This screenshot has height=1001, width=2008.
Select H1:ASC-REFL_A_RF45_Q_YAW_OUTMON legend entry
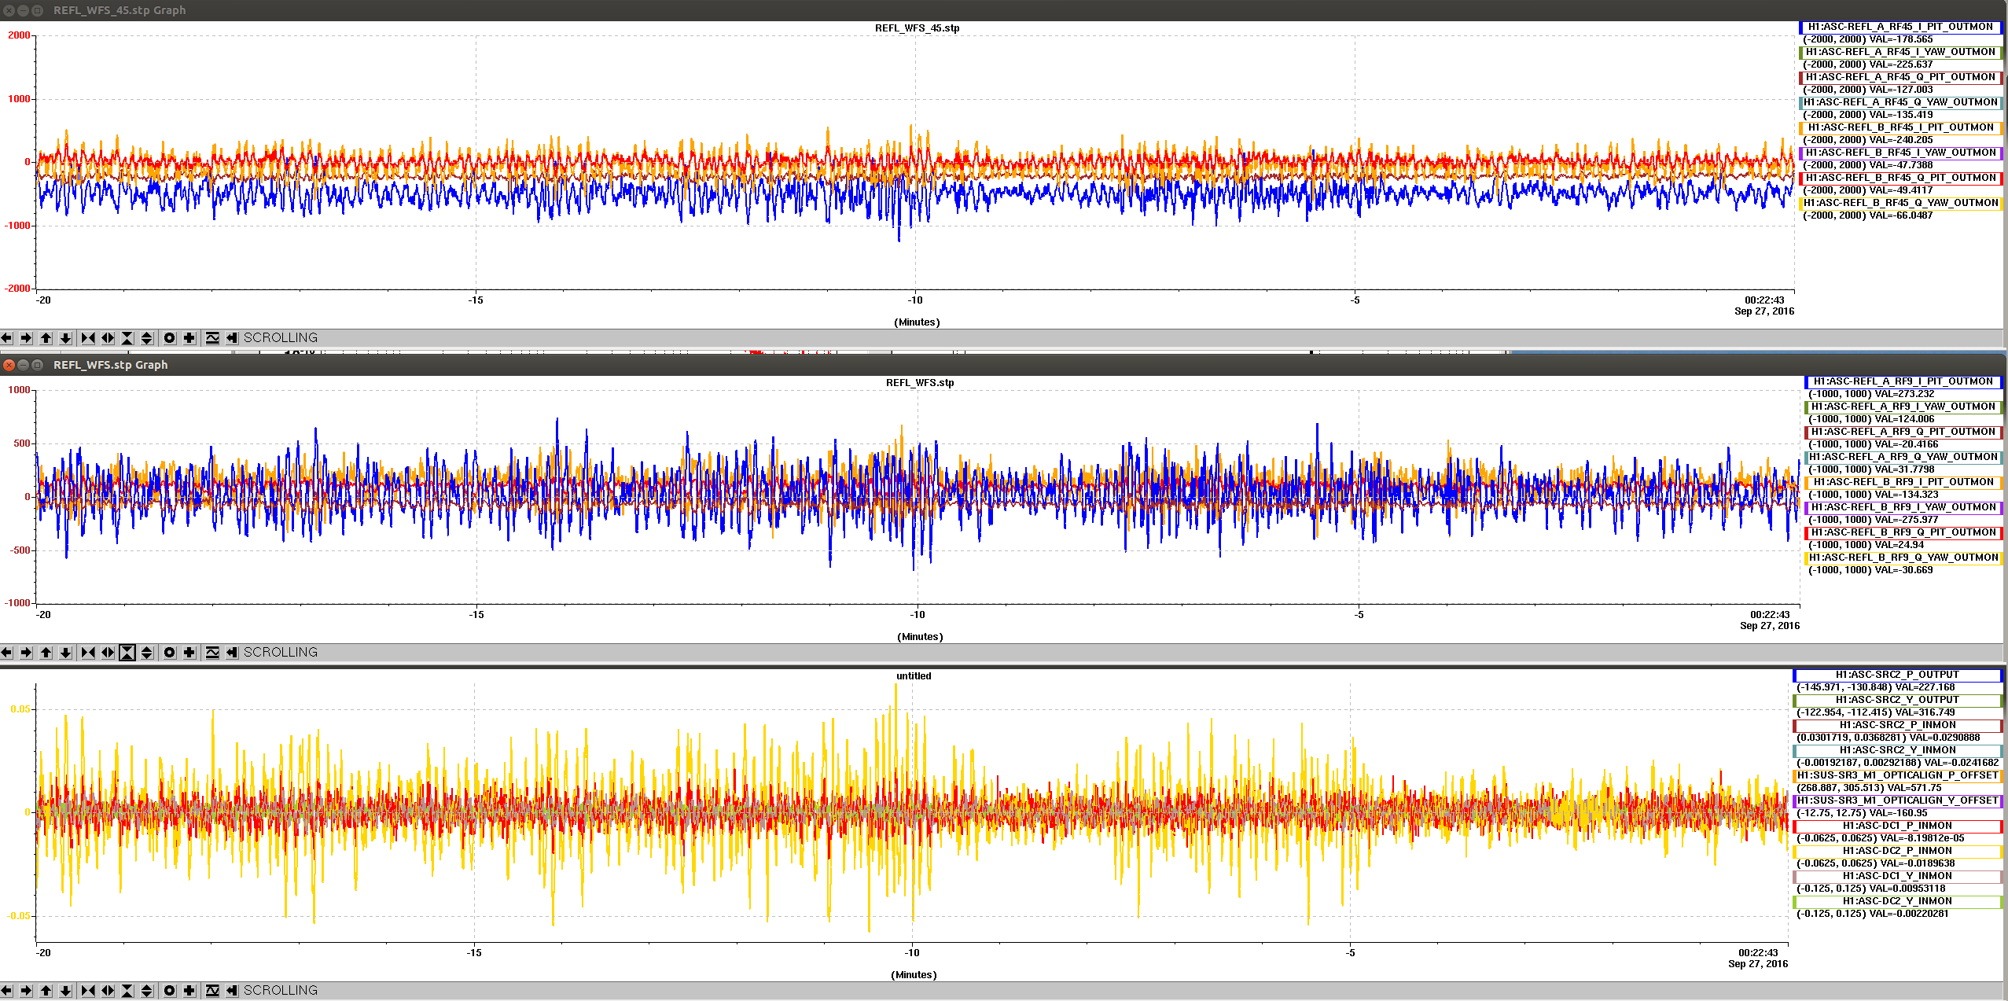point(1900,102)
